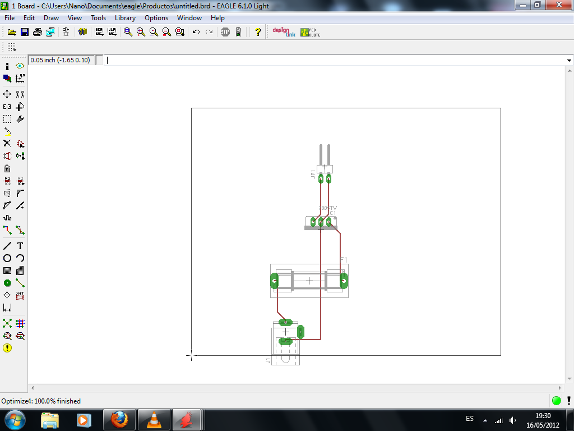Select the Route tool

7,230
